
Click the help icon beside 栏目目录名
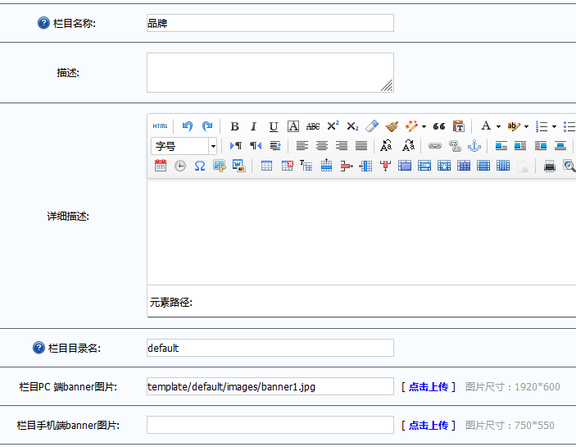point(39,348)
